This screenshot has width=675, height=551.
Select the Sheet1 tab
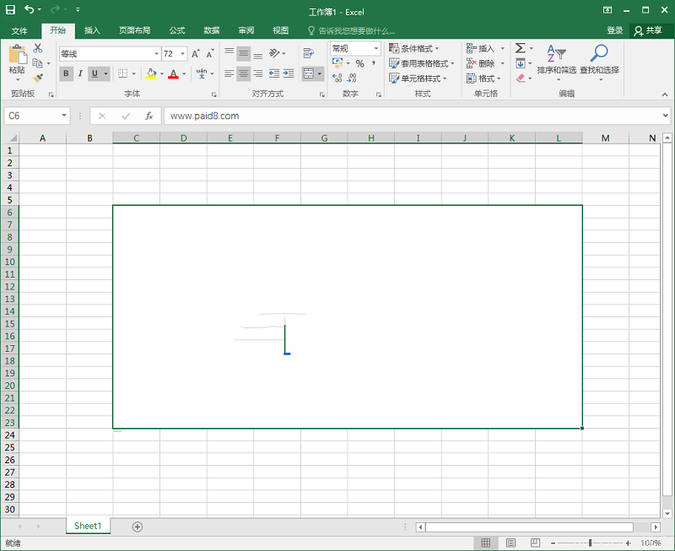tap(88, 526)
